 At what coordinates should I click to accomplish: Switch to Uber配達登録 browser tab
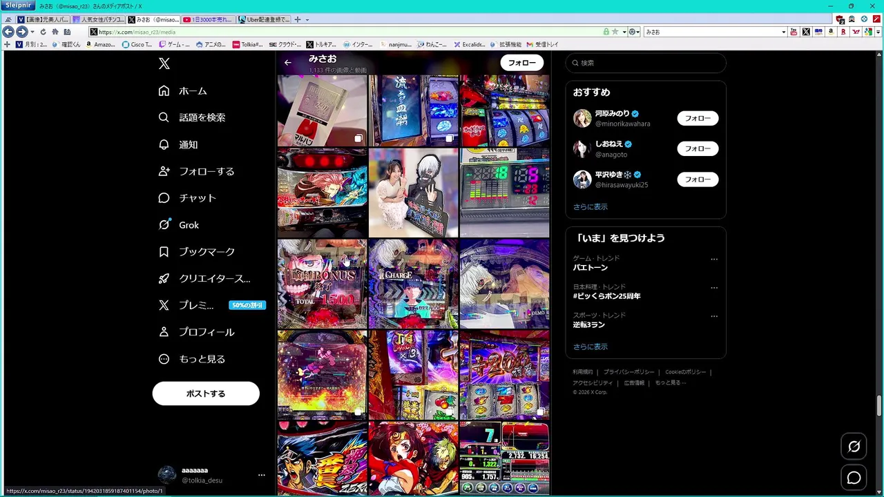264,19
